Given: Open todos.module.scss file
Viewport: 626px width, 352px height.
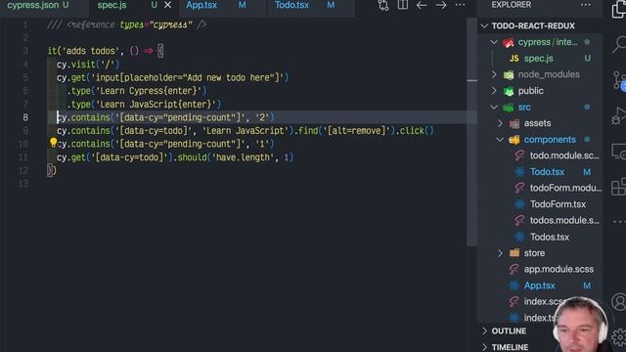Looking at the screenshot, I should point(564,220).
